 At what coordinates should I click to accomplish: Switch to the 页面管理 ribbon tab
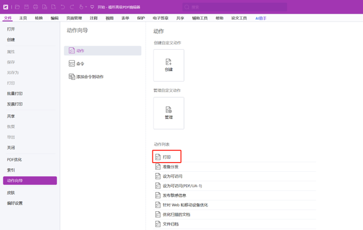tap(74, 18)
